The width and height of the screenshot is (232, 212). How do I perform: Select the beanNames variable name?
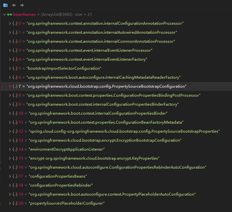tap(24, 14)
